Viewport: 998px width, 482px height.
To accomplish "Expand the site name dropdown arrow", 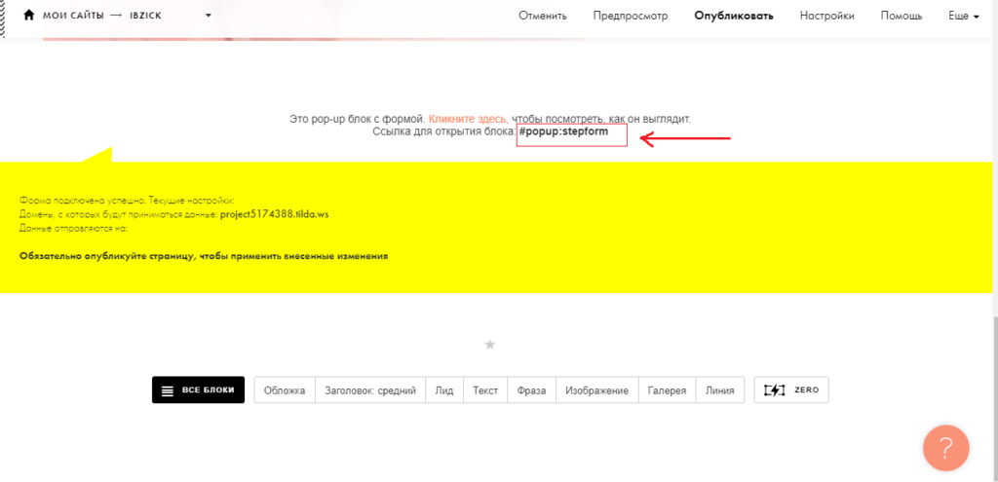I will click(208, 16).
